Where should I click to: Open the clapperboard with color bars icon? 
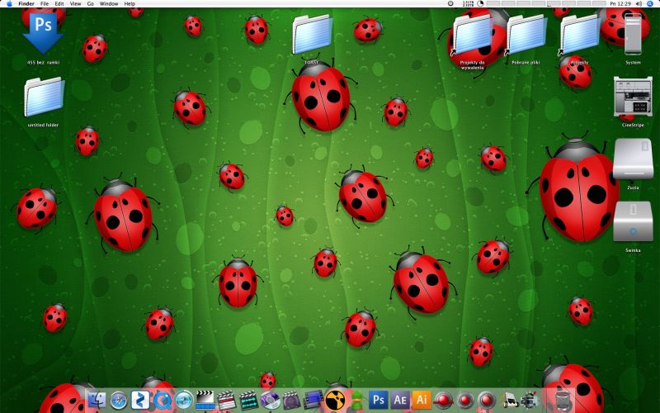(226, 400)
